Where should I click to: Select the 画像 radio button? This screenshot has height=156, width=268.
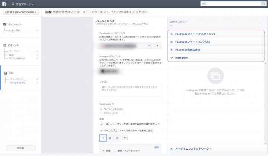coord(103,151)
